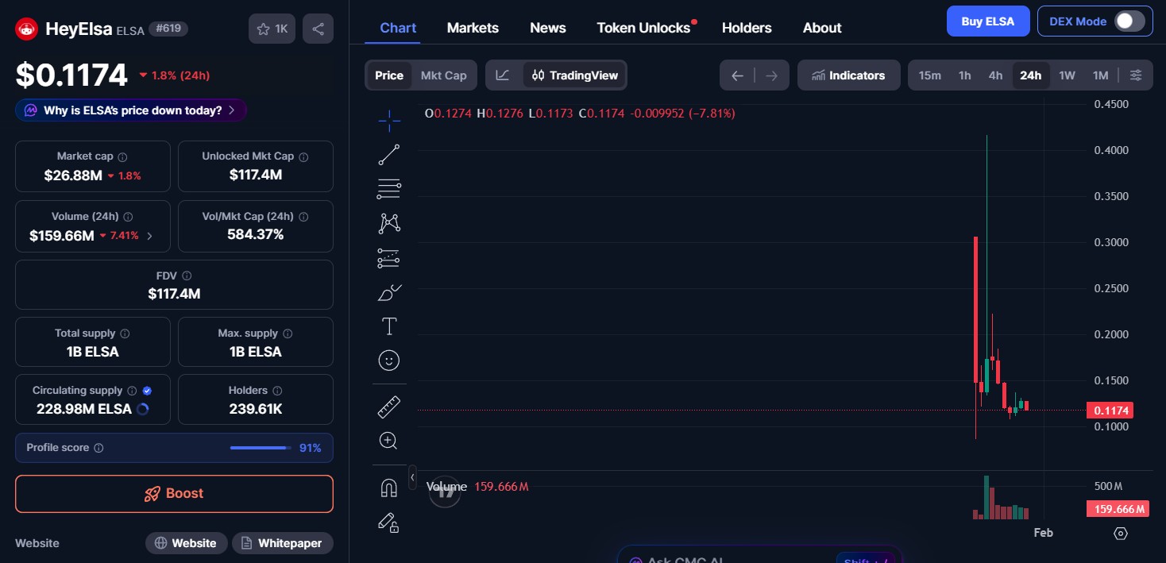Toggle DEX Mode switch

pyautogui.click(x=1129, y=21)
